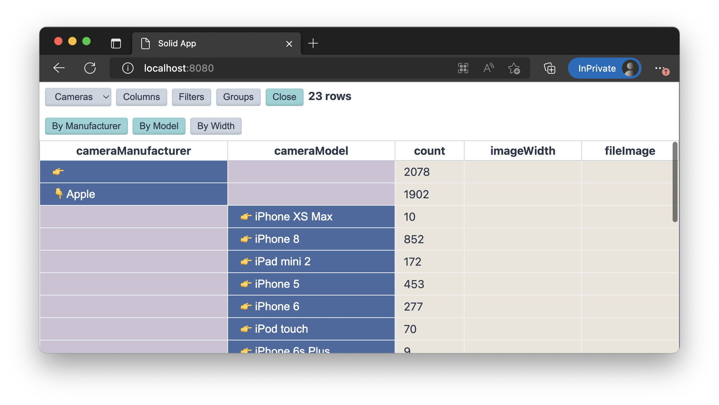Click the count cell showing 277
The width and height of the screenshot is (719, 405).
(429, 306)
